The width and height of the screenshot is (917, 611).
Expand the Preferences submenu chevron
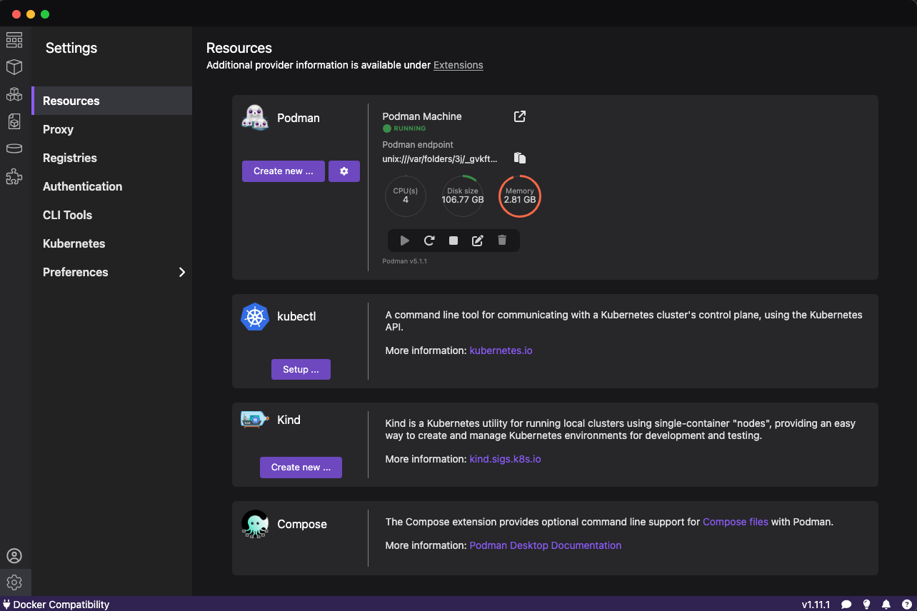tap(181, 272)
